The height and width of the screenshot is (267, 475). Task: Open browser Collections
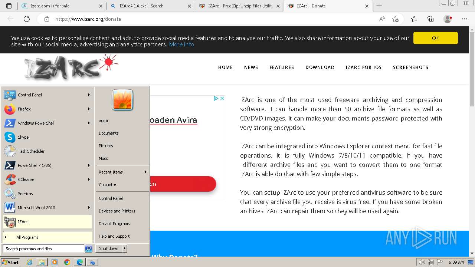tap(430, 19)
